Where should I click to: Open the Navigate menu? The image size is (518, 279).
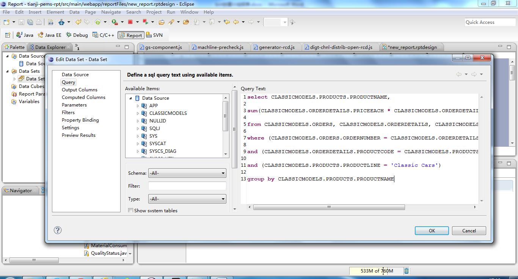click(x=111, y=12)
